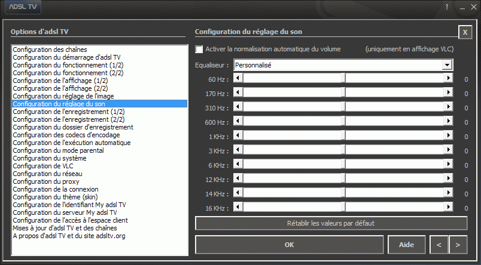Enable automatic volume normalisation checkbox
Viewport: 481px width, 265px height.
[x=199, y=49]
